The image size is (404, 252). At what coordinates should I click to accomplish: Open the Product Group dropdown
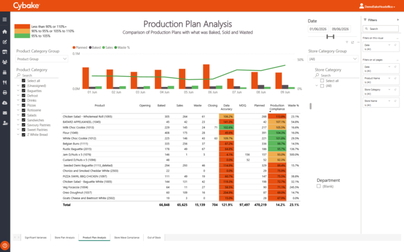tap(42, 59)
